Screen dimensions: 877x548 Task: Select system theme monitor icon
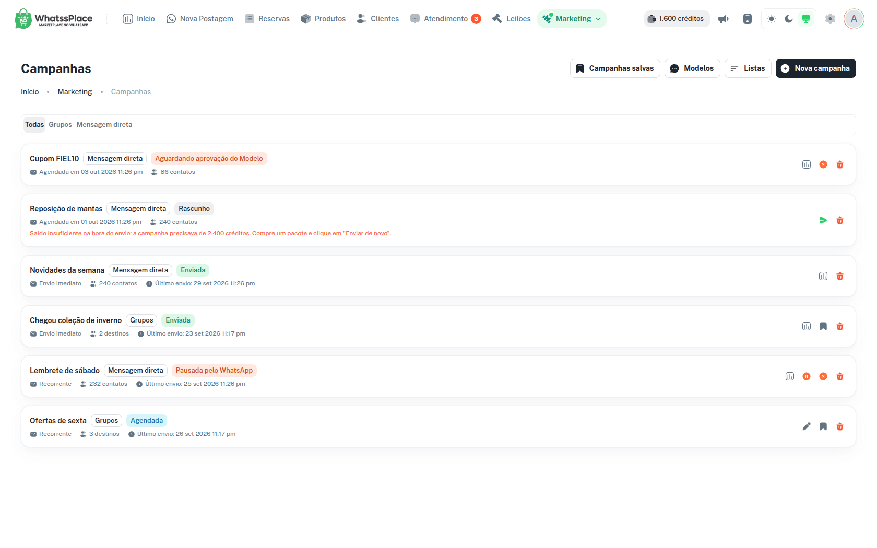806,19
